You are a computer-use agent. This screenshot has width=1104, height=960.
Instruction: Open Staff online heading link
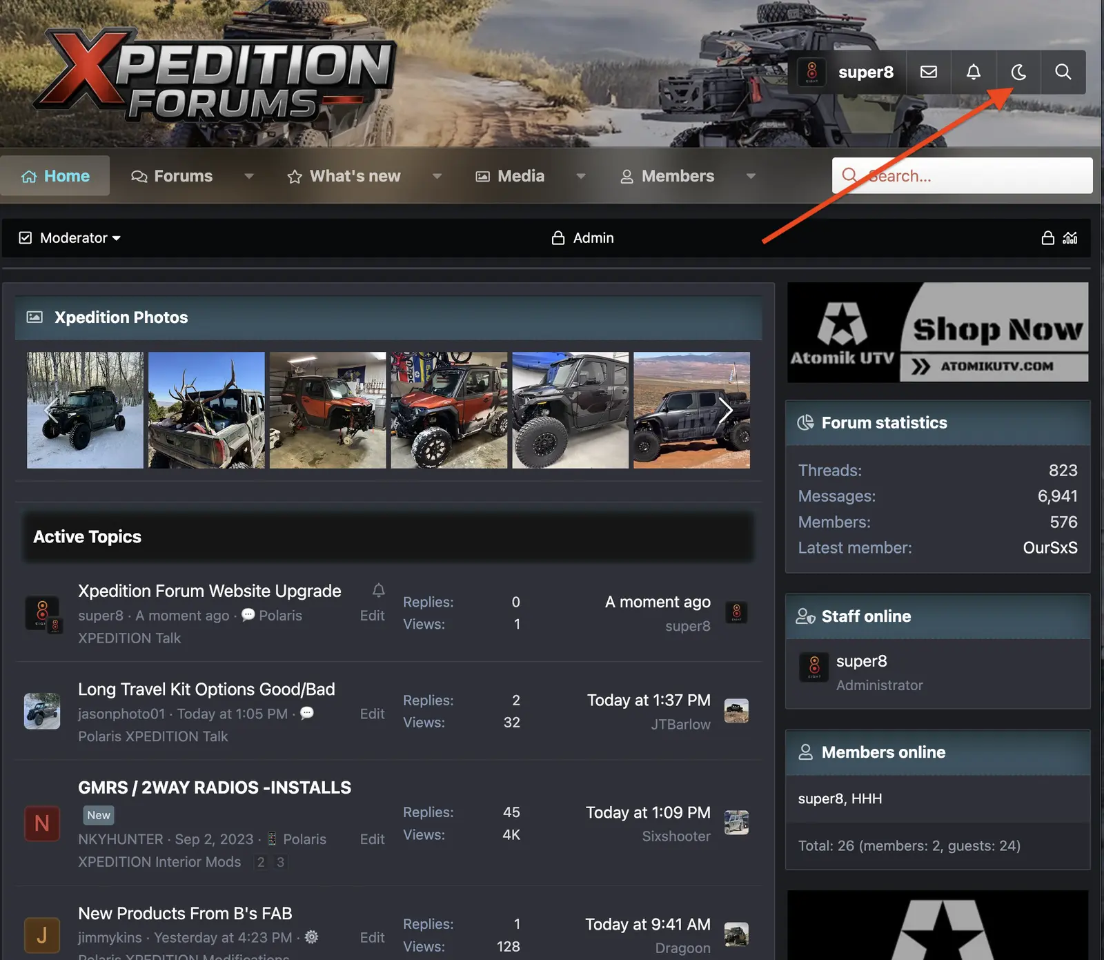866,616
